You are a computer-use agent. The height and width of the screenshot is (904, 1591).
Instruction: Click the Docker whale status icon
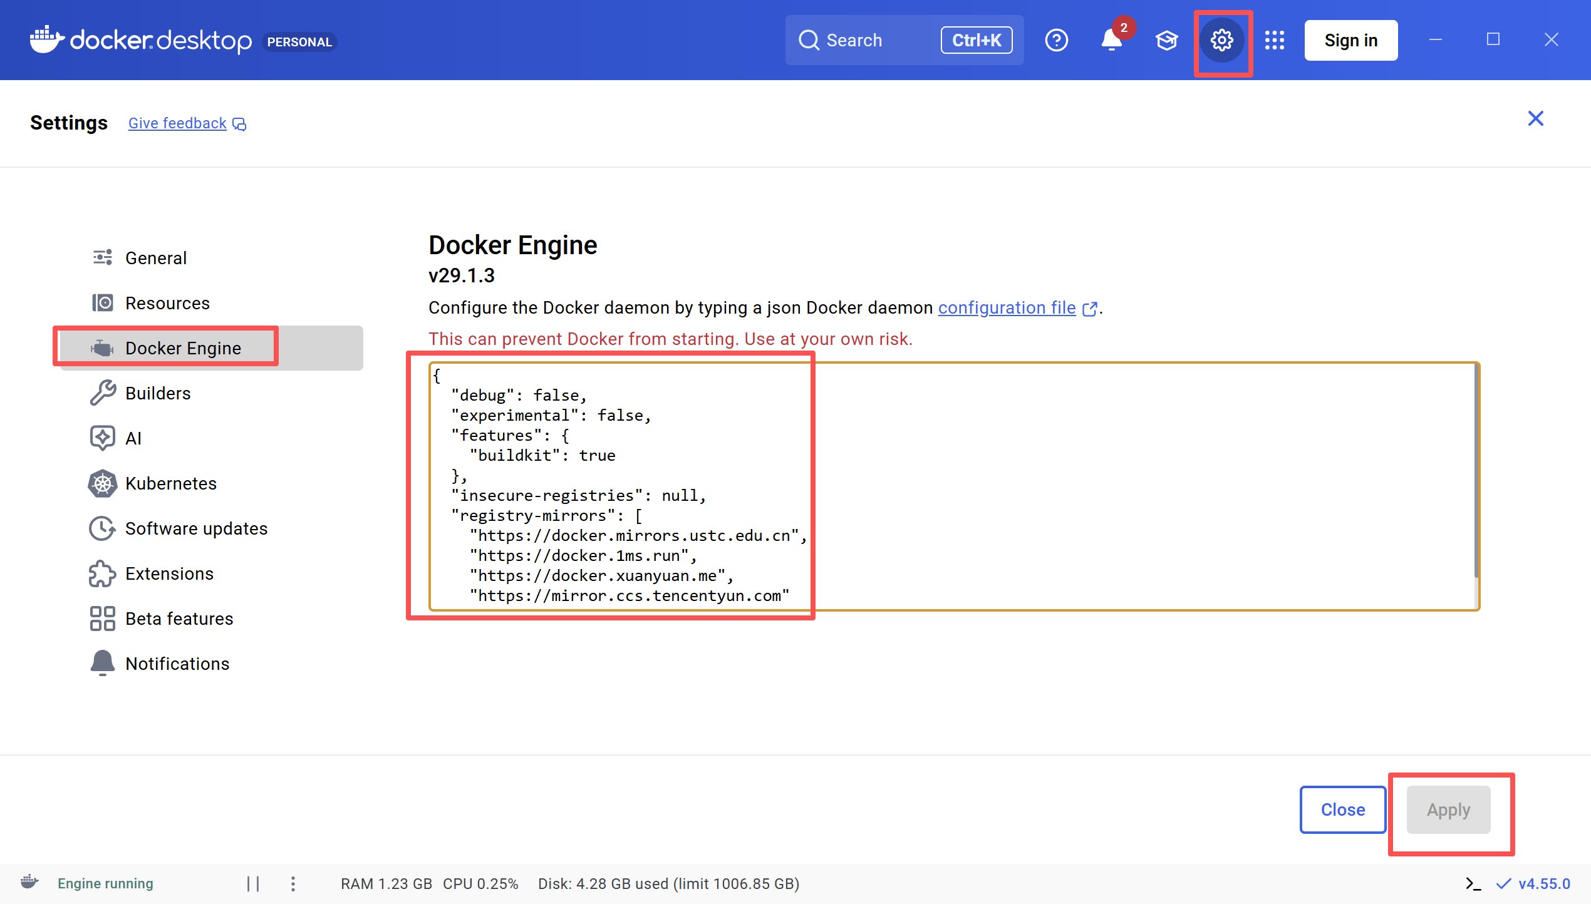point(29,882)
